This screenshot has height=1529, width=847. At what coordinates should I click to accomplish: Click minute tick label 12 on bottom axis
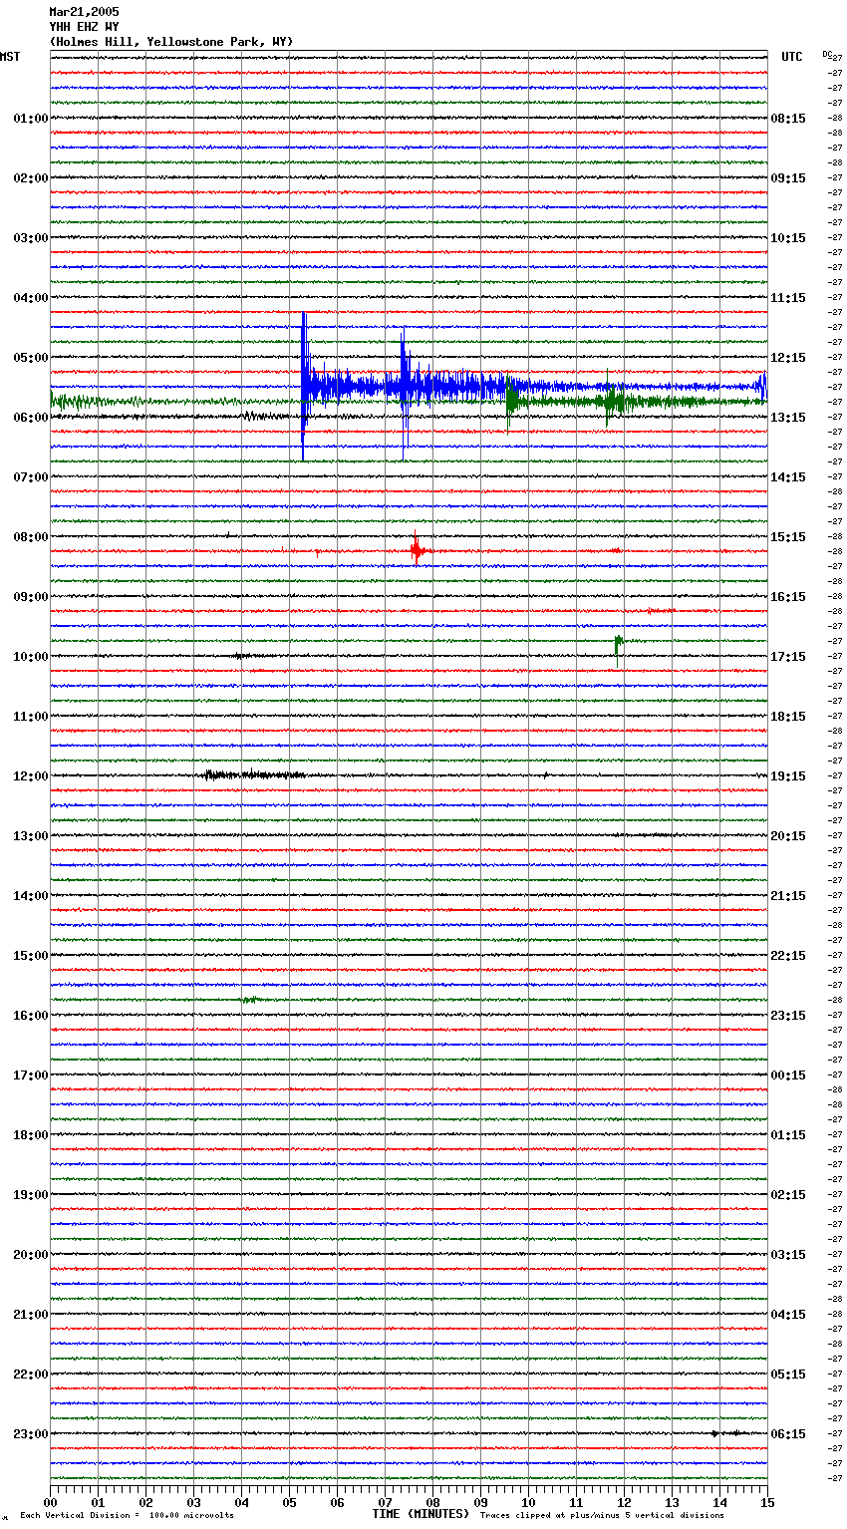pos(624,1502)
